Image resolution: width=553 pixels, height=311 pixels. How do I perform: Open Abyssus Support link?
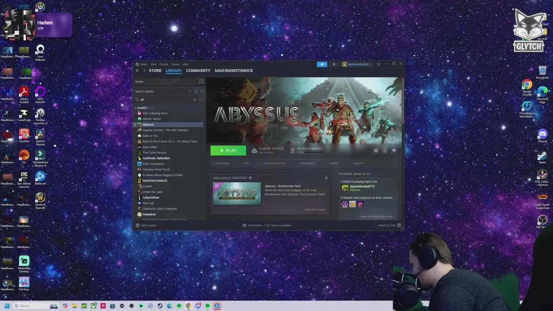[359, 163]
